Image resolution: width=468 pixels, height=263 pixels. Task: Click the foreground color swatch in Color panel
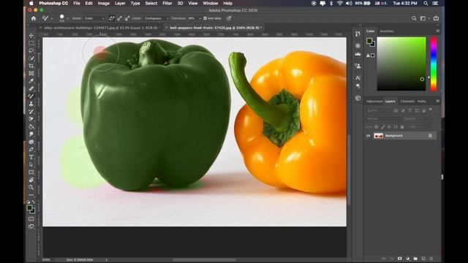click(369, 41)
